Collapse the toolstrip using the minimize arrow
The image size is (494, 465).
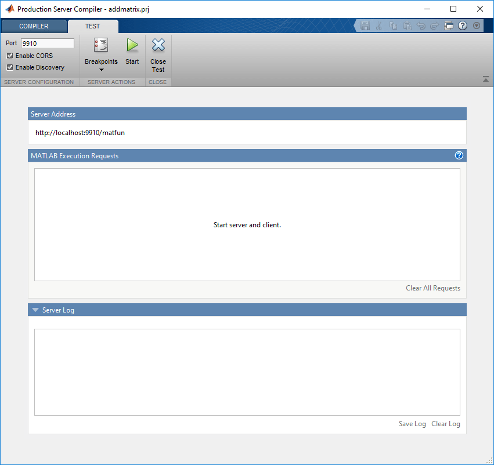pos(486,79)
